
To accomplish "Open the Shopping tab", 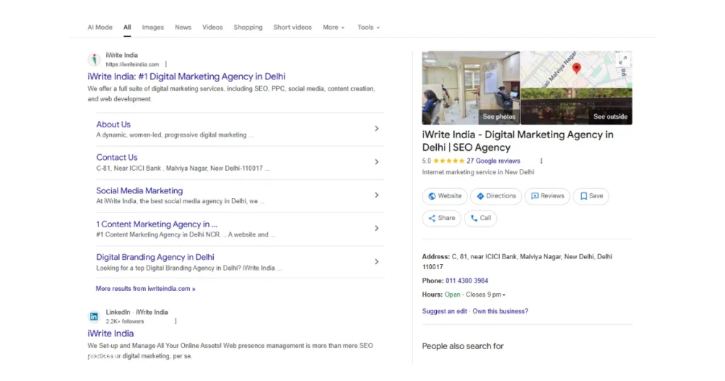I will tap(248, 28).
